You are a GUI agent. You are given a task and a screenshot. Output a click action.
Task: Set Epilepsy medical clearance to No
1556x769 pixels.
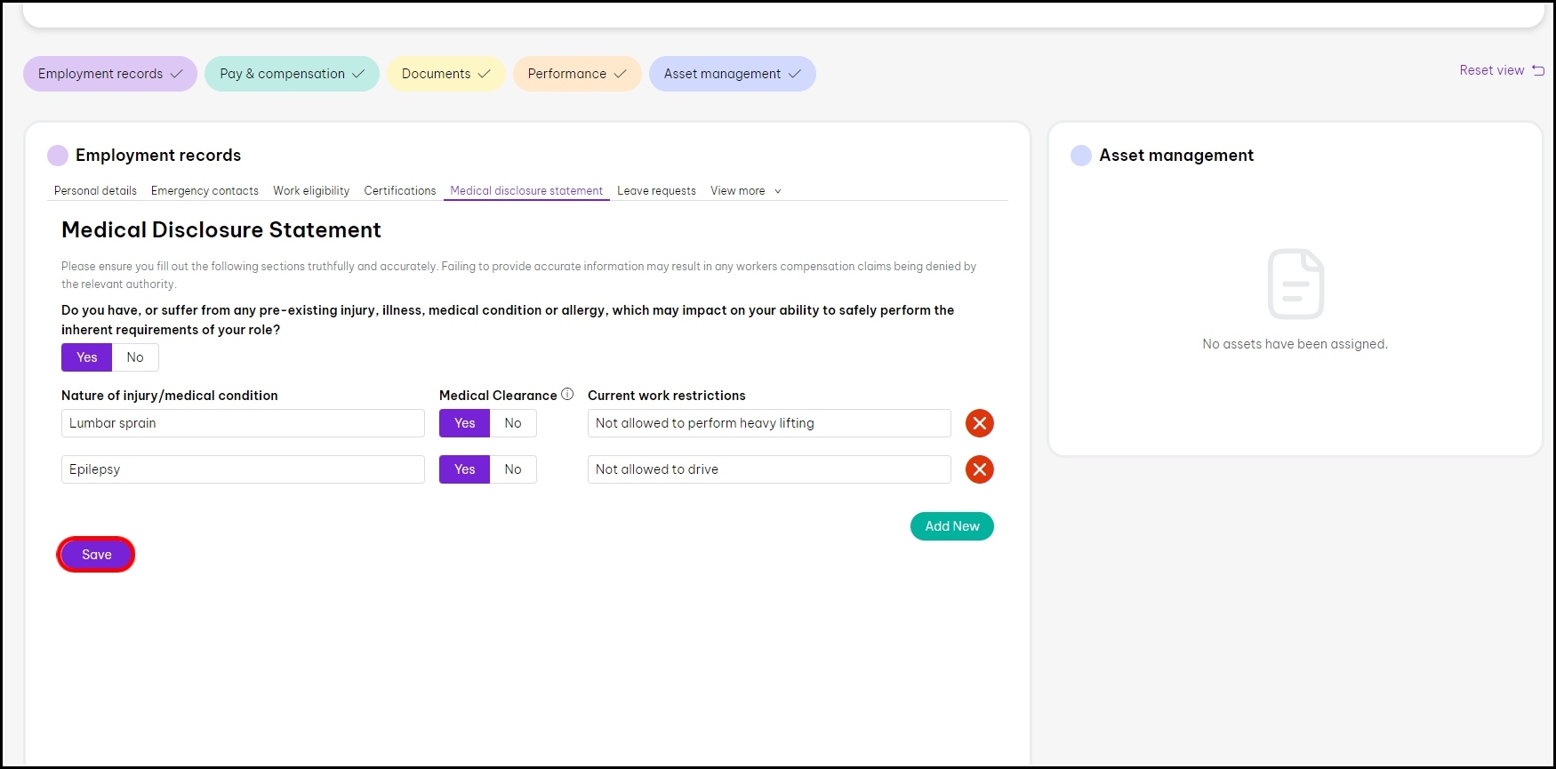(x=513, y=469)
